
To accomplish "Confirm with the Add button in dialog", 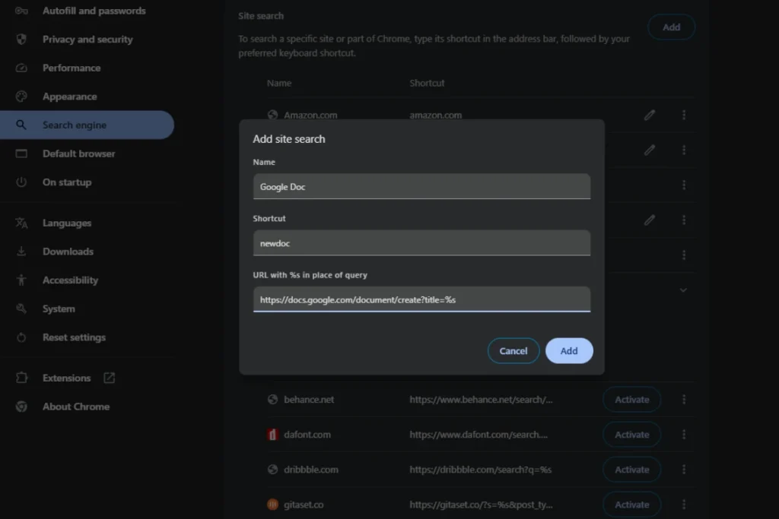I will click(569, 350).
